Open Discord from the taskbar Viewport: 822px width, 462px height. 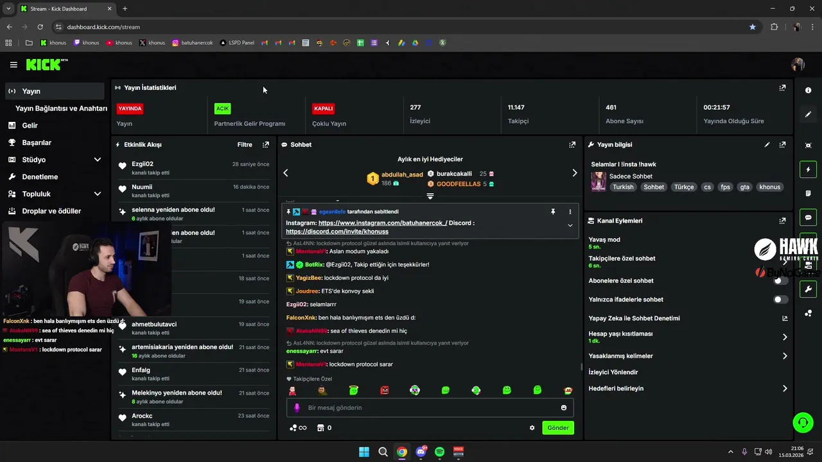(421, 452)
